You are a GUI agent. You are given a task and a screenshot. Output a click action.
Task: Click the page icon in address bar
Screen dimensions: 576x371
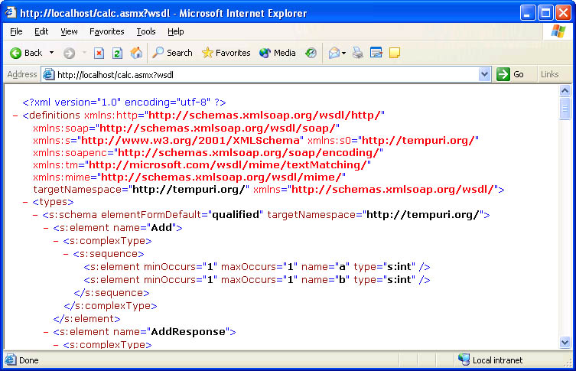pos(48,74)
